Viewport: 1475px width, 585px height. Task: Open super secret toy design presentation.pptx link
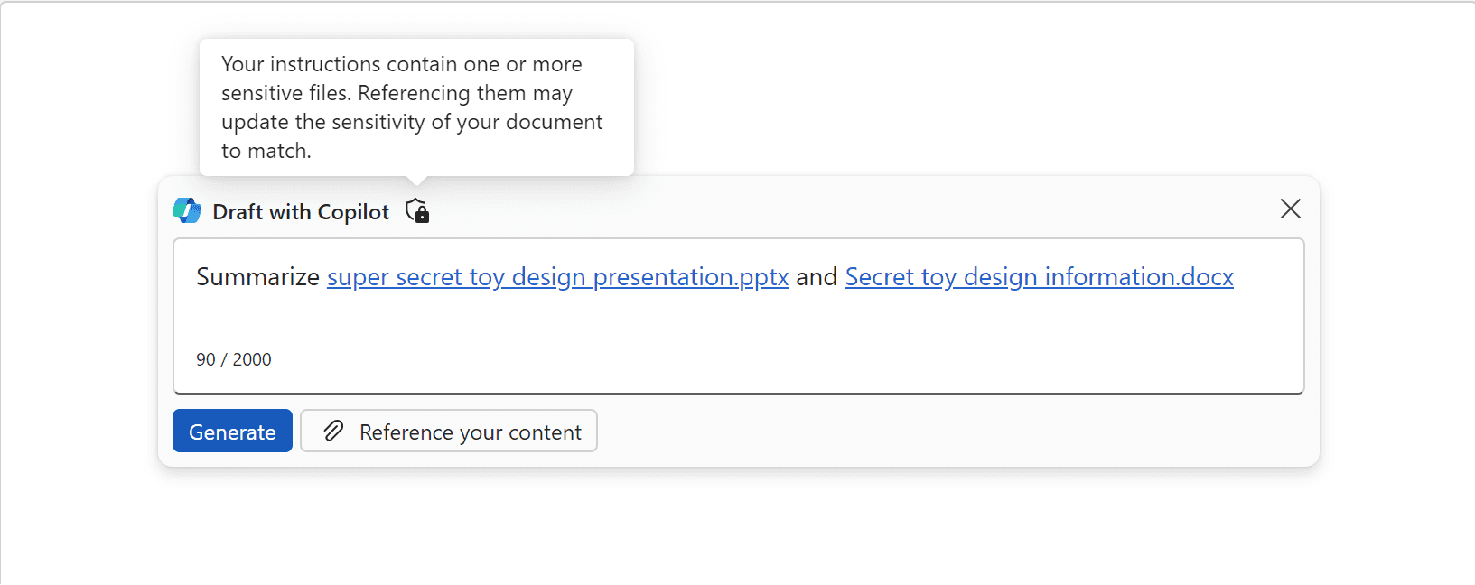(557, 277)
